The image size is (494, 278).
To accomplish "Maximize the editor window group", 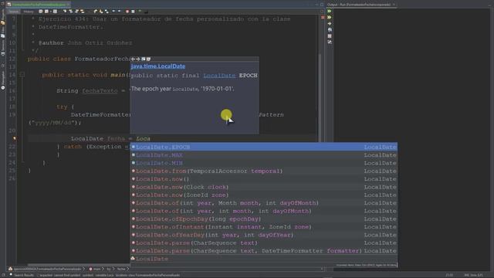I will [322, 5].
